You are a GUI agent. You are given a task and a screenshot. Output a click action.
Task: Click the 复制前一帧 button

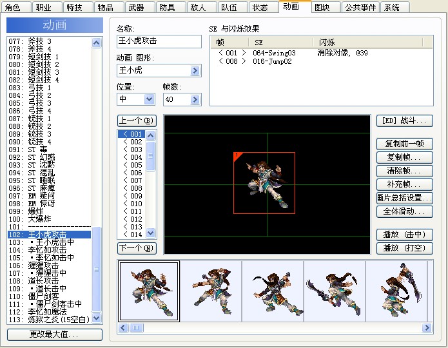(404, 144)
